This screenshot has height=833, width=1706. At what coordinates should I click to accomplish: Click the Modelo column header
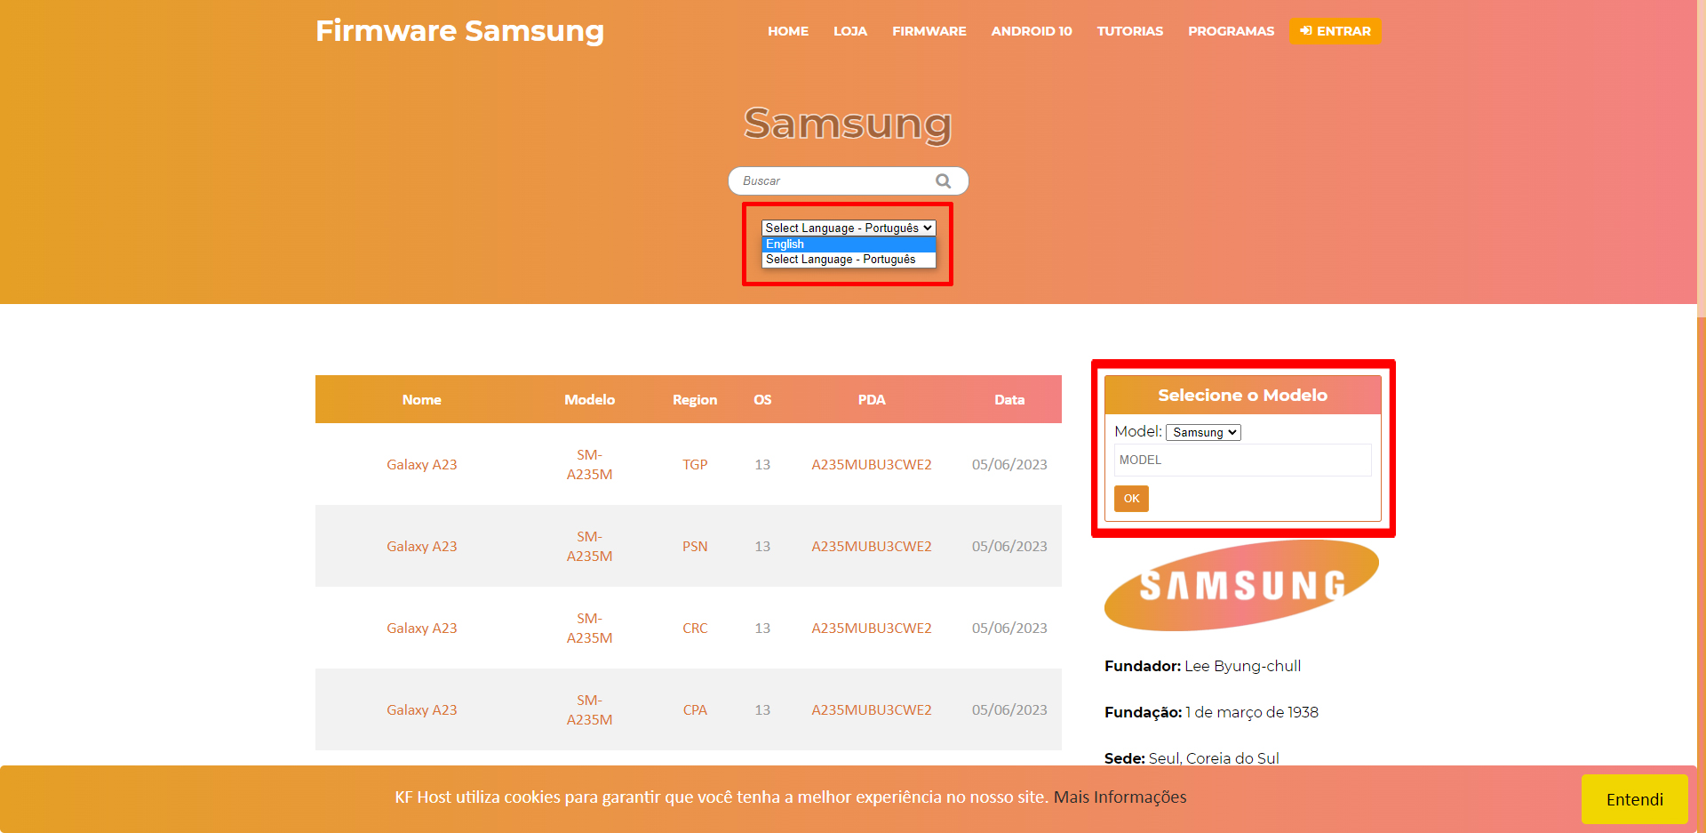pyautogui.click(x=589, y=400)
